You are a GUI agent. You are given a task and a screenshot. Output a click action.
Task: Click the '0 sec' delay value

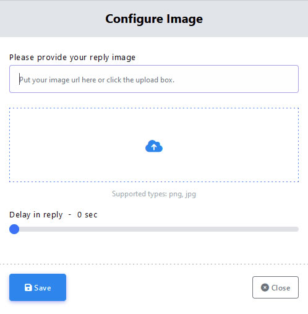87,215
